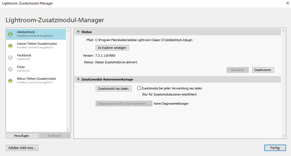
Task: Select Canon Tether-Zusatzmodul in the list
Action: point(36,46)
